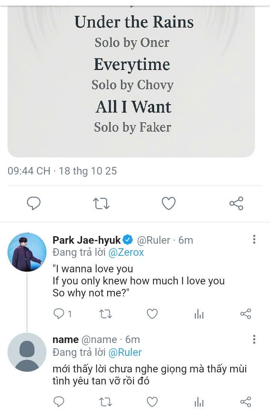Open more options on Park Jae-hyuk's reply

coord(254,240)
